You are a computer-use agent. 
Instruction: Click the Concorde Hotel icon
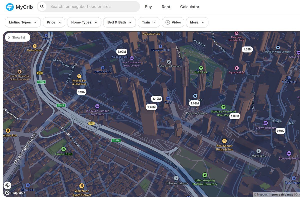click(289, 153)
